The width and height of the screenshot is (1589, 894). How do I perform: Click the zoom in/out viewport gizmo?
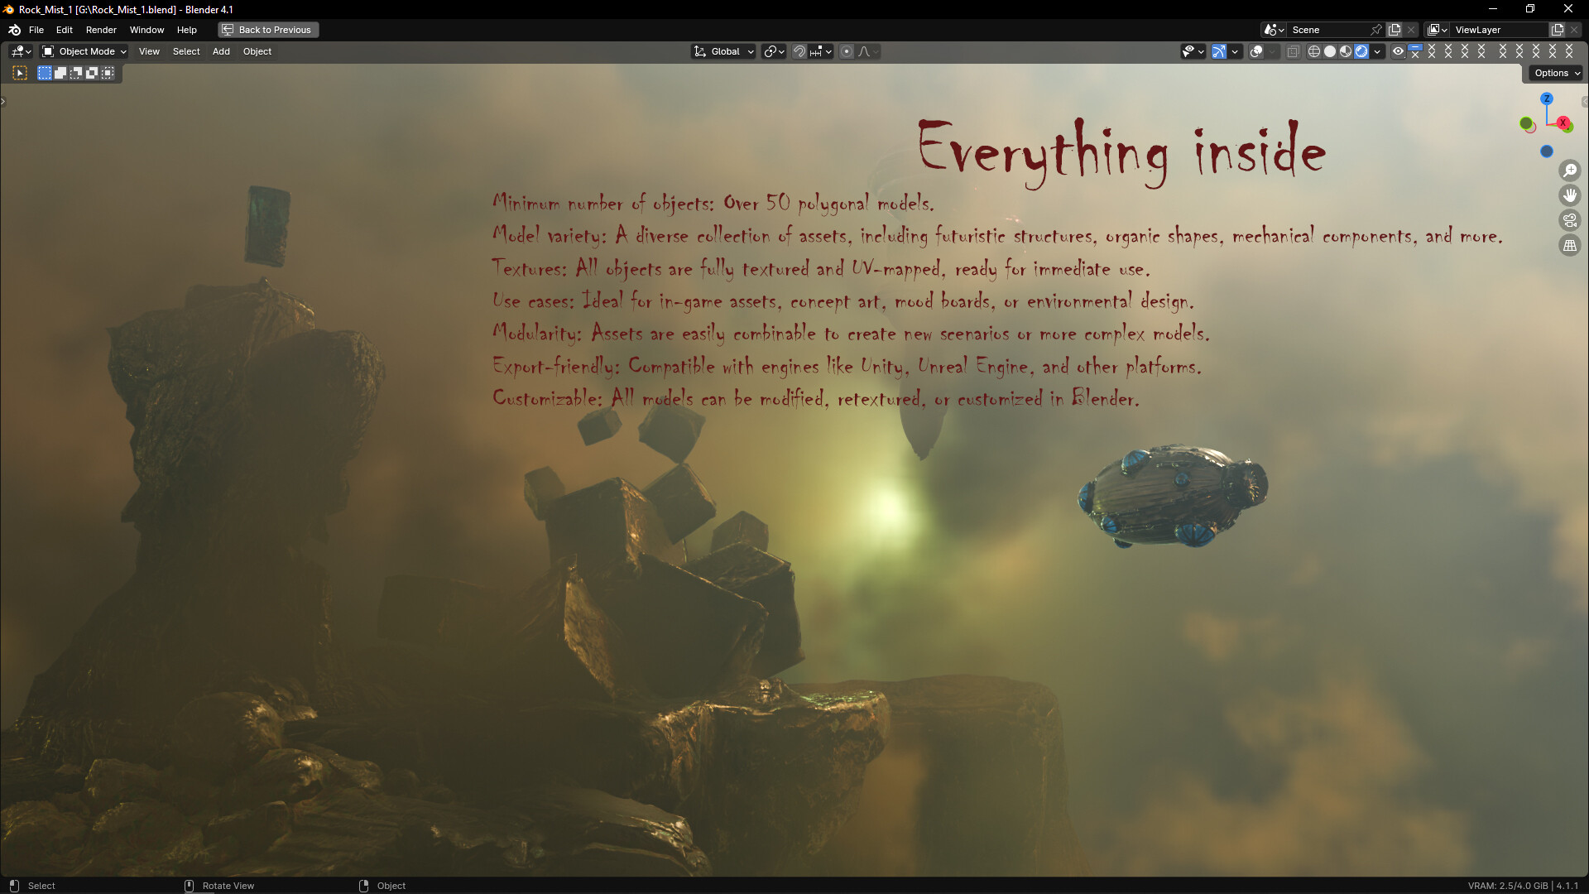(1570, 171)
